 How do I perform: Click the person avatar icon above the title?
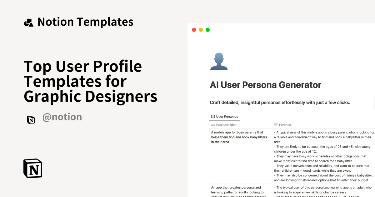pos(219,61)
